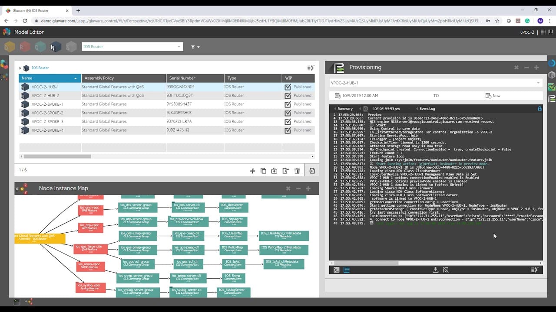Click the edit node pencil icon
The height and width of the screenshot is (312, 556).
coord(285,171)
